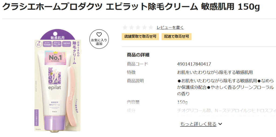Image resolution: width=276 pixels, height=137 pixels.
Task: Select the second rating star
Action: click(x=132, y=28)
